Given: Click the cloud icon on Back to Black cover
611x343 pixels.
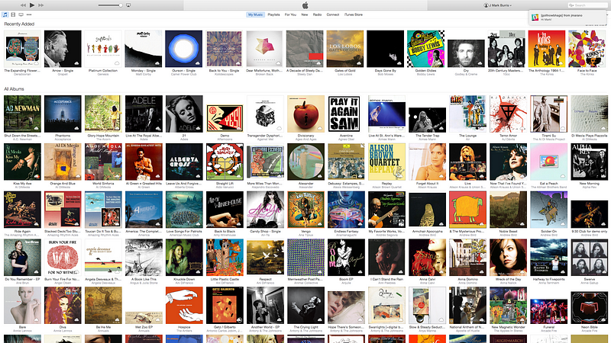Looking at the screenshot, I should tap(238, 223).
